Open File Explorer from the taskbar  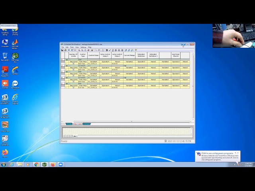20,164
